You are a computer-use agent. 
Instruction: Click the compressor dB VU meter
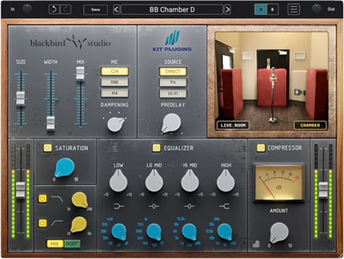click(x=279, y=183)
